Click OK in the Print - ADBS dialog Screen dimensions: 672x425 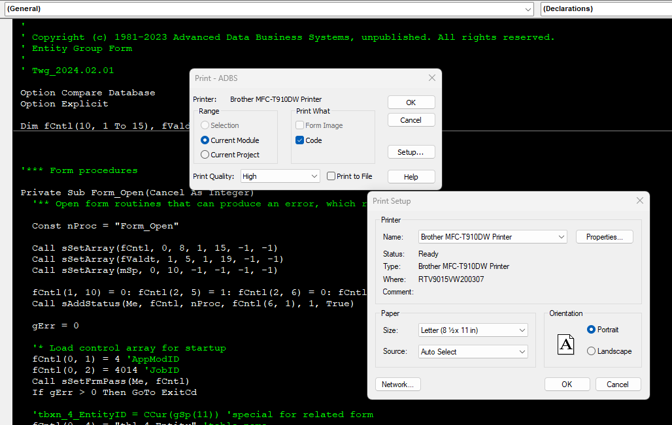[x=411, y=102]
